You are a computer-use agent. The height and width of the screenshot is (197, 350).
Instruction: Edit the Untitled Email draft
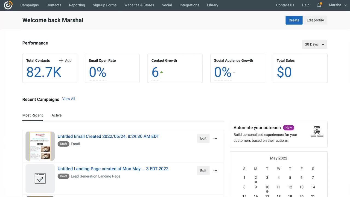click(x=203, y=138)
